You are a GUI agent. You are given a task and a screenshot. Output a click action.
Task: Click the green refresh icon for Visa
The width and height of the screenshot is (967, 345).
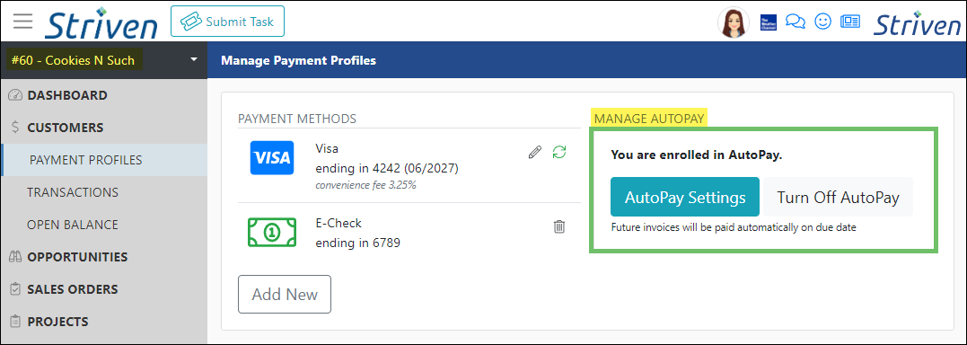(x=559, y=152)
